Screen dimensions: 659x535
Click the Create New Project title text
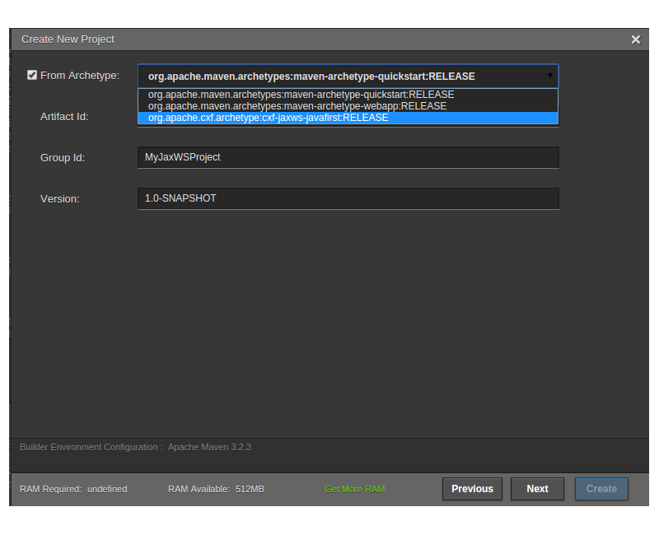click(x=68, y=40)
